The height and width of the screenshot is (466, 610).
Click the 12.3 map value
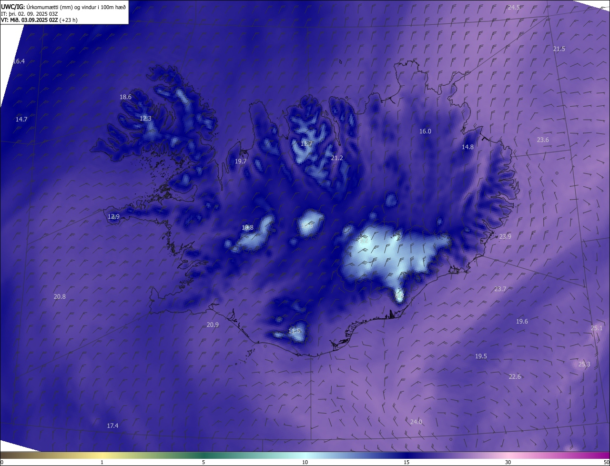[x=145, y=119]
